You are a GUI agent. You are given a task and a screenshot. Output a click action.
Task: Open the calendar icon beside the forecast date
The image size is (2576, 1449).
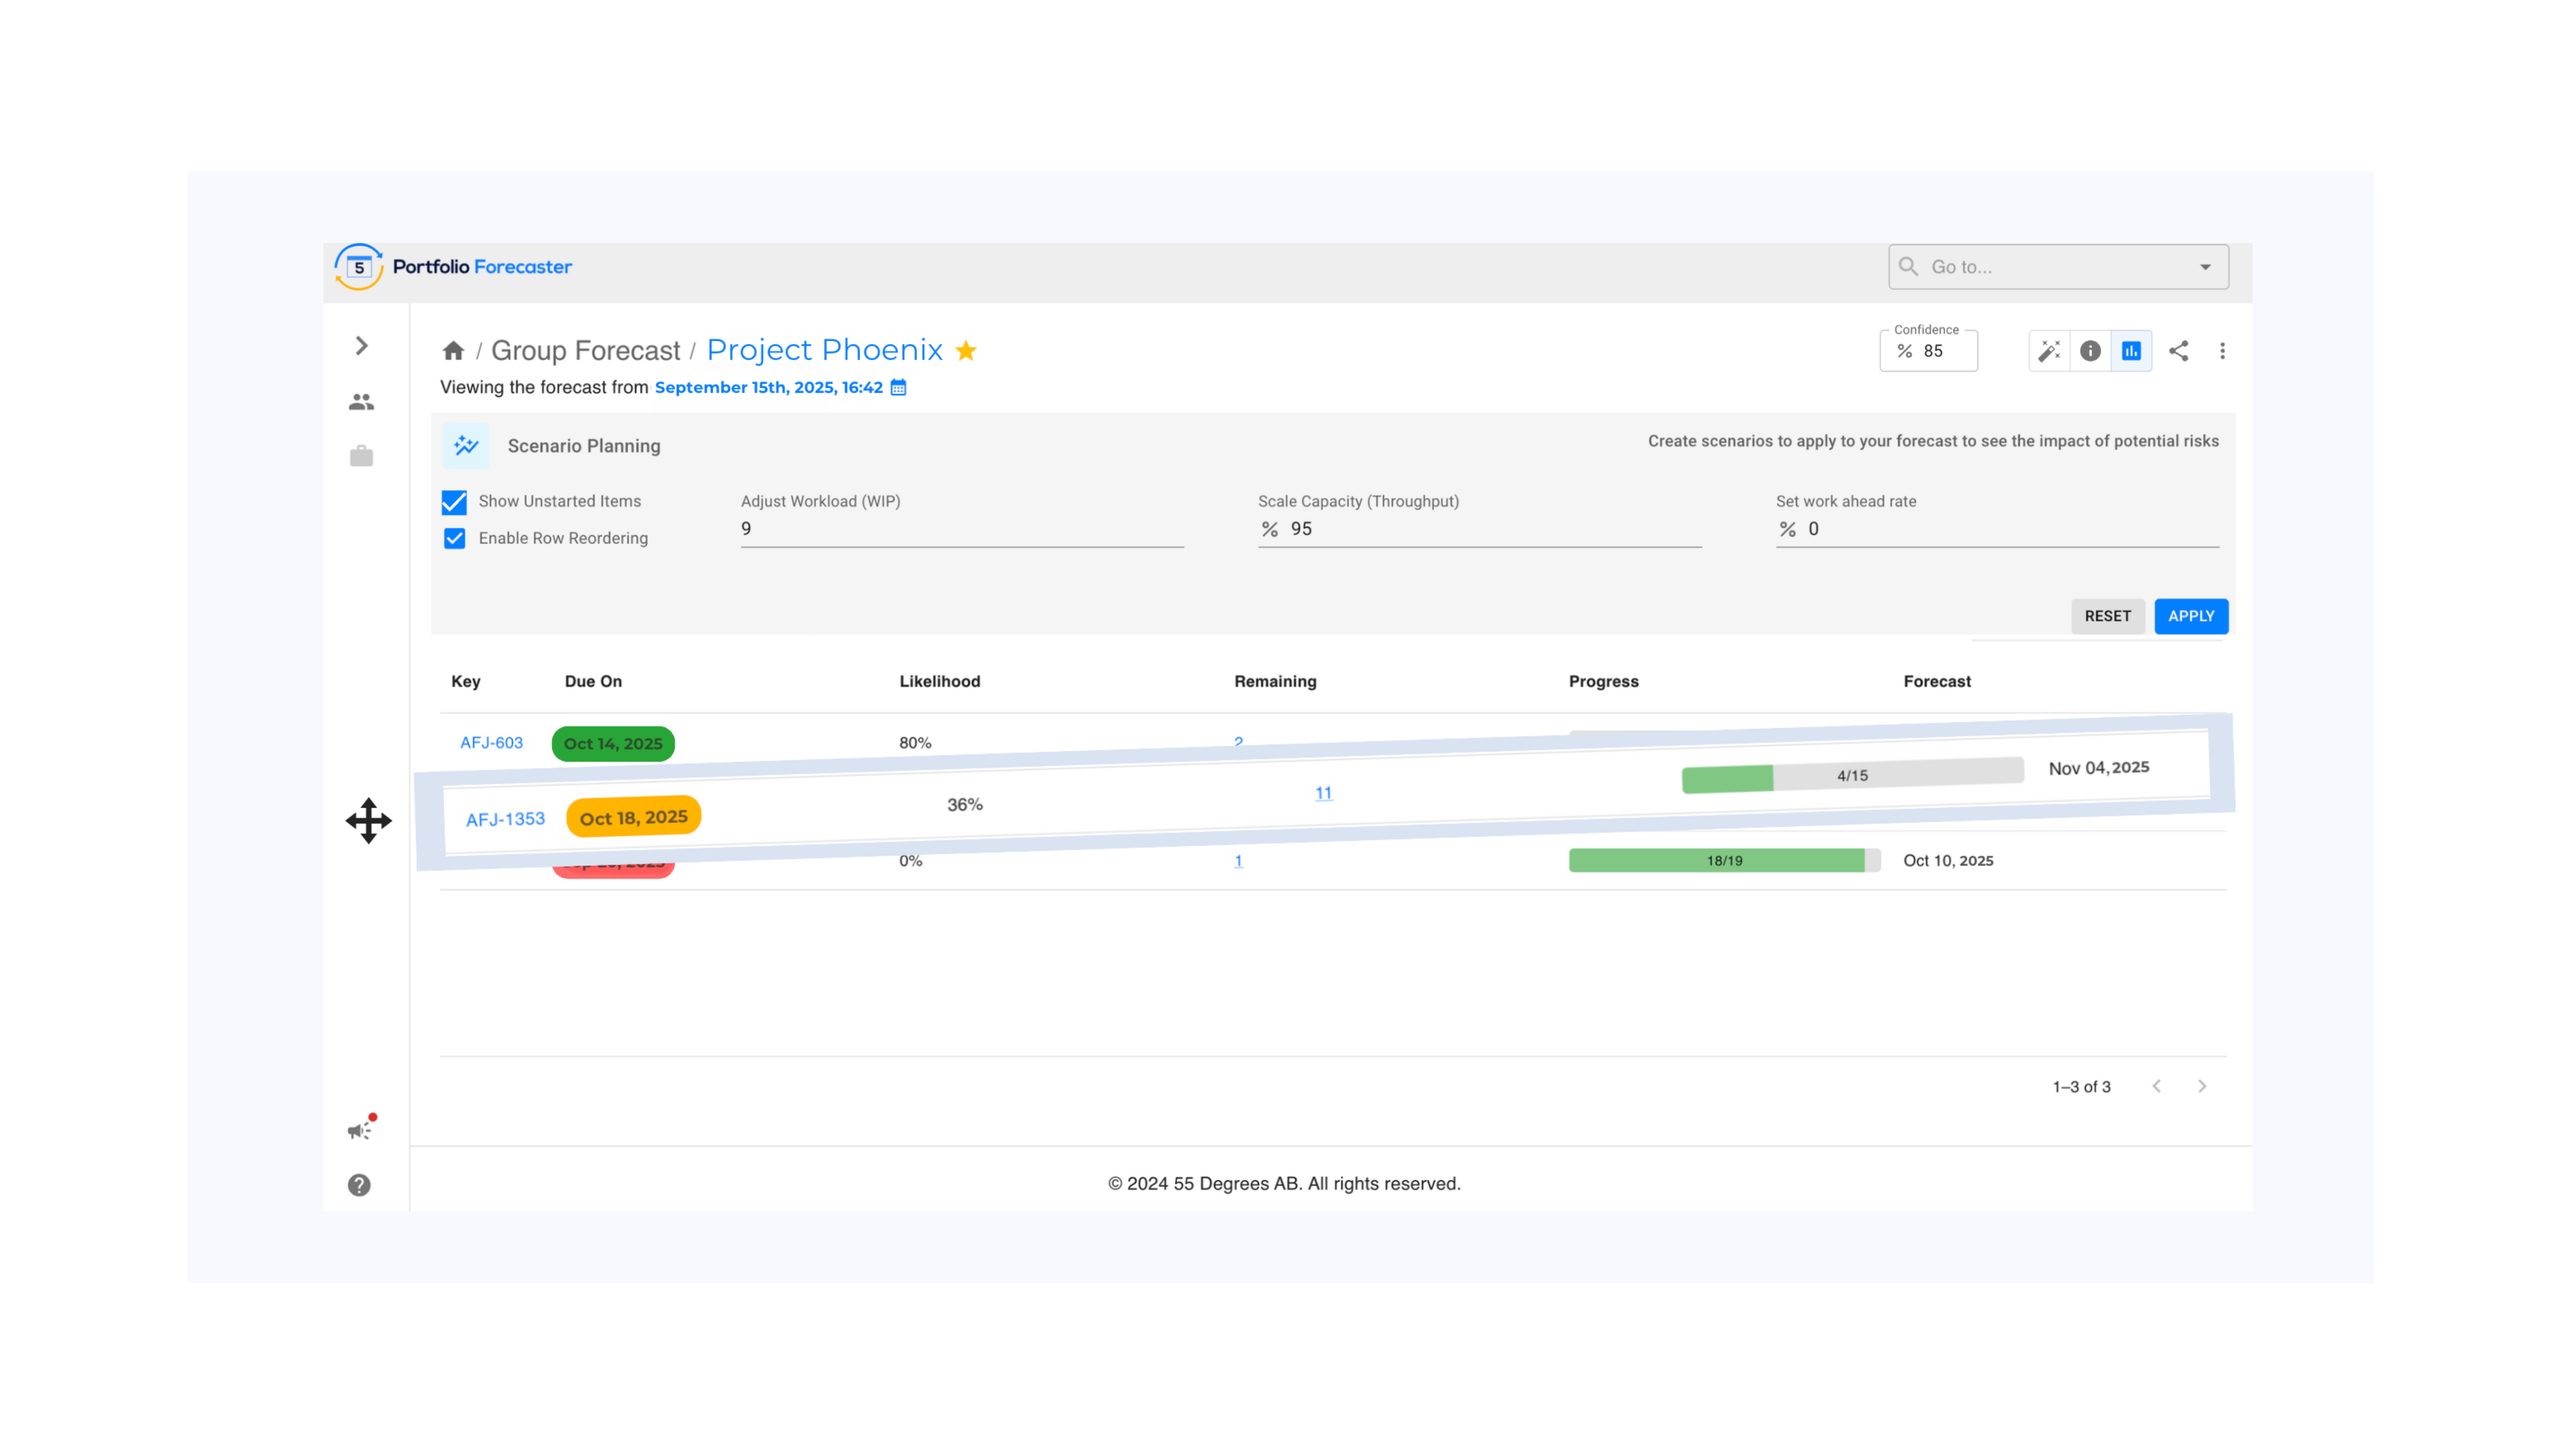click(x=898, y=388)
